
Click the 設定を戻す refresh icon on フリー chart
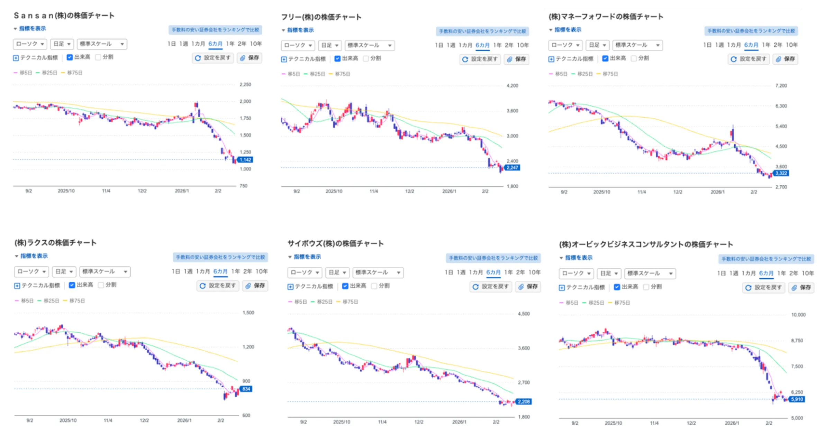(x=464, y=59)
